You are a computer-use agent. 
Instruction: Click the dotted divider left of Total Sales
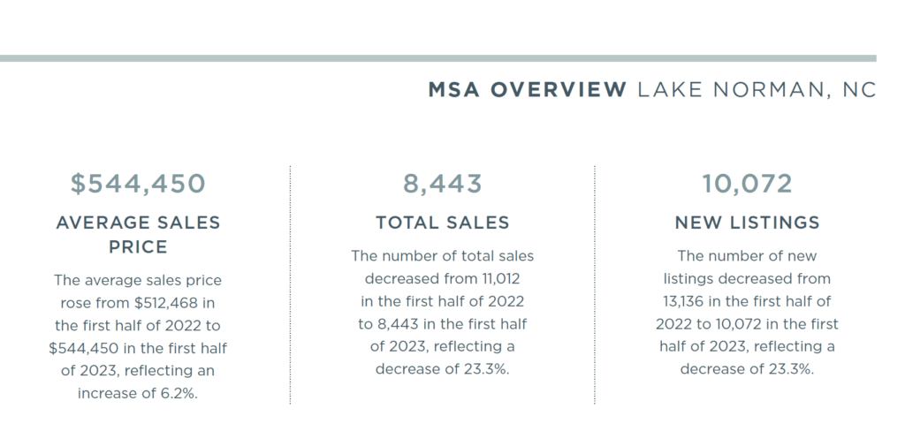pyautogui.click(x=290, y=283)
